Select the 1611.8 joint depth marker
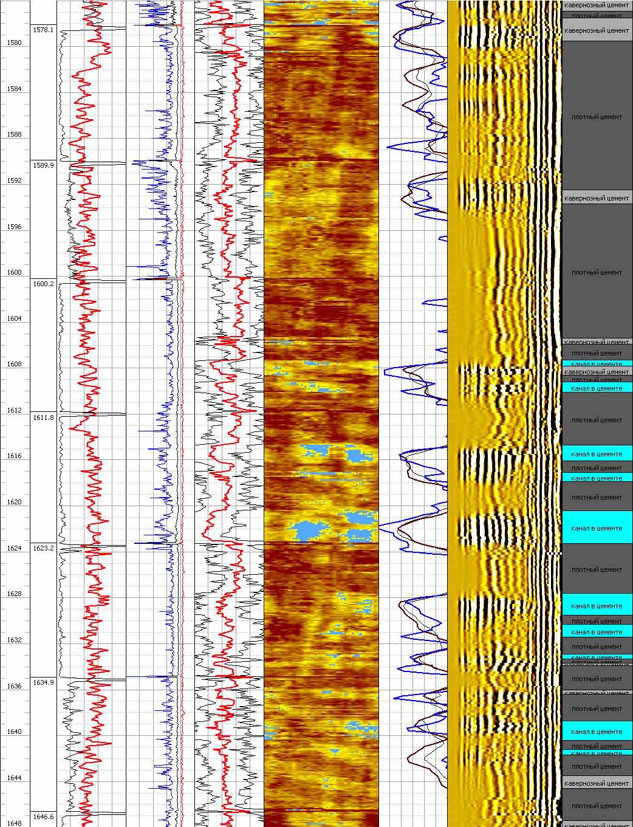The height and width of the screenshot is (827, 633). click(x=43, y=417)
